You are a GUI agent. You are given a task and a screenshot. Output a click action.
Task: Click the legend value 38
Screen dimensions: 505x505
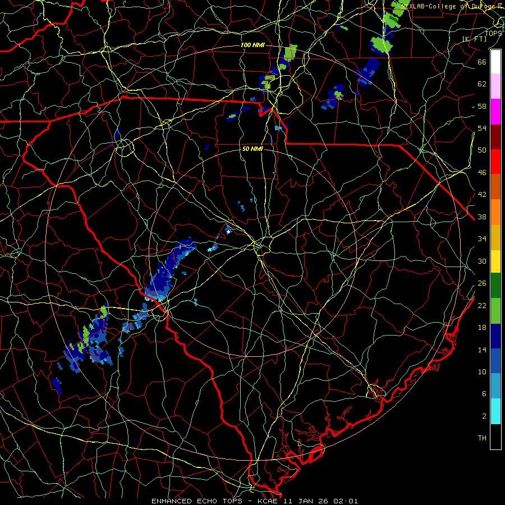(482, 217)
